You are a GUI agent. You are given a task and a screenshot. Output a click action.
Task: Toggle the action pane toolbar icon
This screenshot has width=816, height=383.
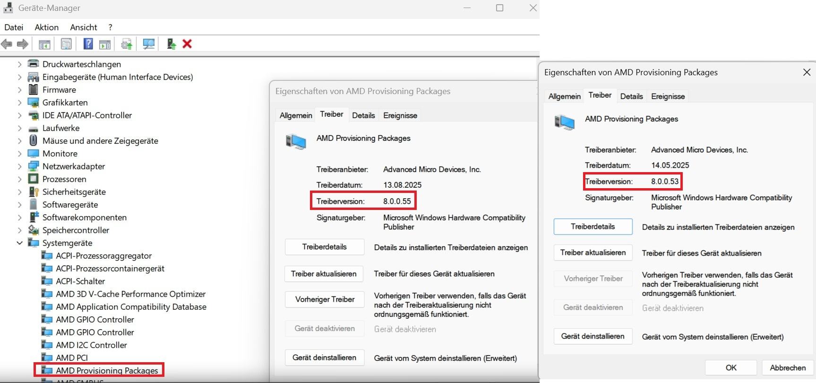[x=105, y=44]
